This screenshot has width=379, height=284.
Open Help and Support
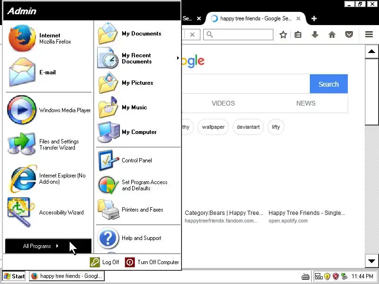pos(138,238)
